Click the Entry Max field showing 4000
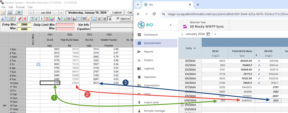This screenshot has width=288, height=113. point(24,29)
